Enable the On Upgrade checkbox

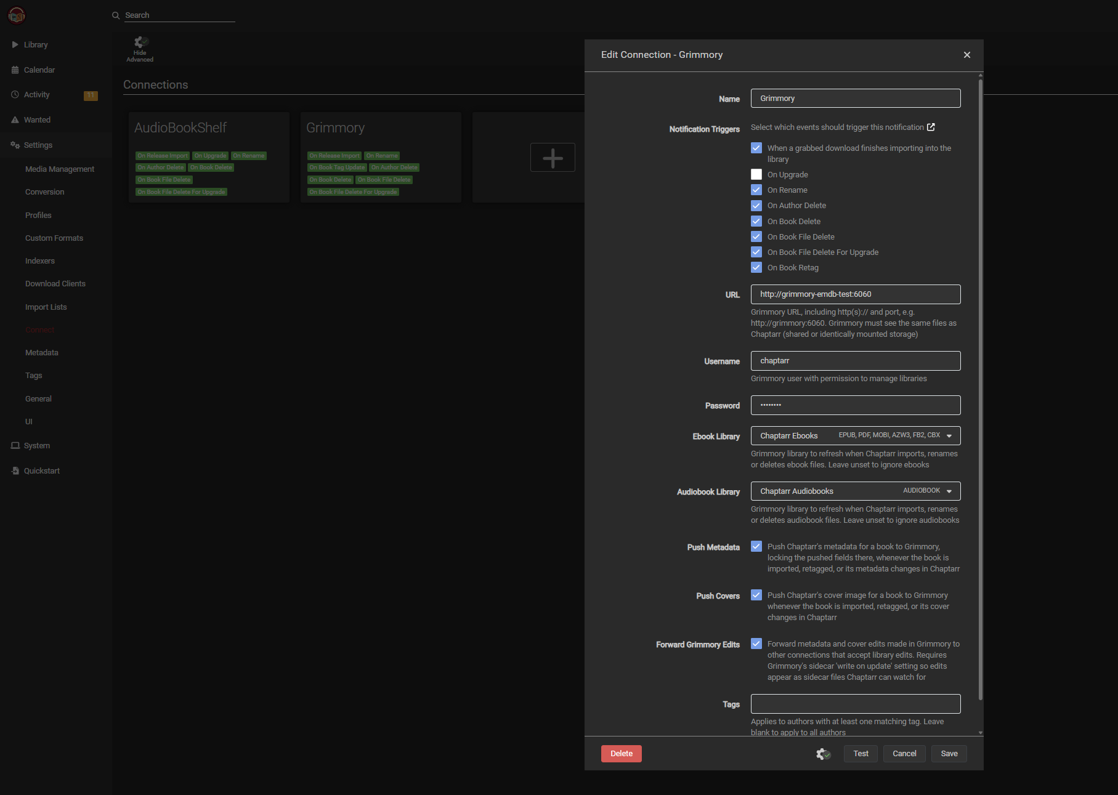pos(756,174)
